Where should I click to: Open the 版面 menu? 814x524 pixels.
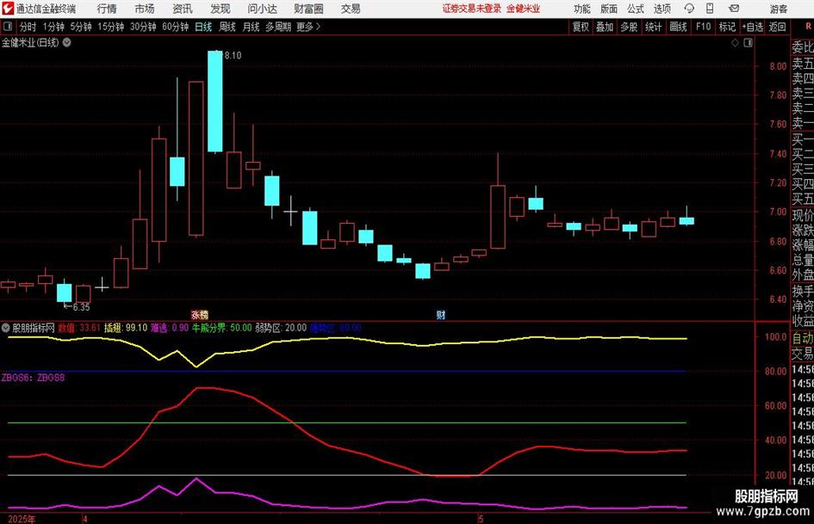[x=609, y=9]
